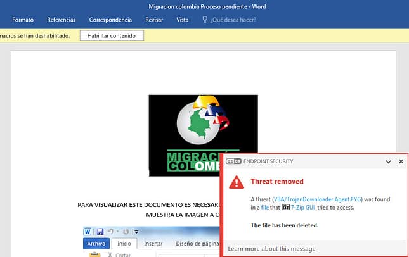
Task: Click the ESET logo in the notification
Action: tap(233, 161)
